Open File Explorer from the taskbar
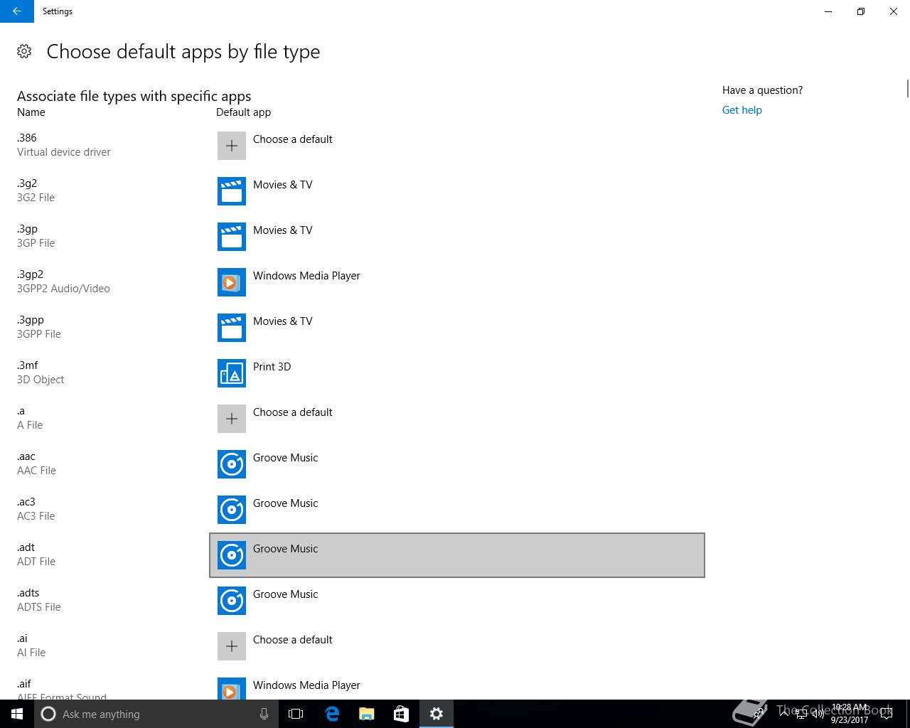910x728 pixels. [367, 714]
